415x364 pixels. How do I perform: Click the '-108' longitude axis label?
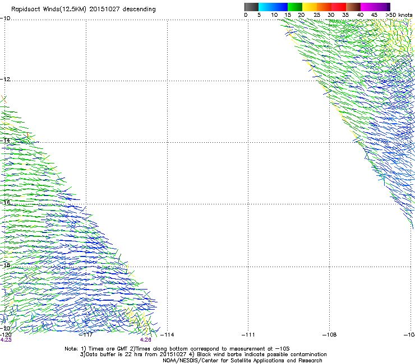coord(330,335)
